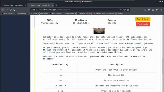Screen dimensions: 164x92
Task: Click the gobuster dir -u command text
Action: click(x=94, y=57)
